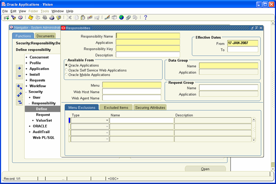Click the Window Help question mark icon
The height and width of the screenshot is (184, 276).
[145, 17]
